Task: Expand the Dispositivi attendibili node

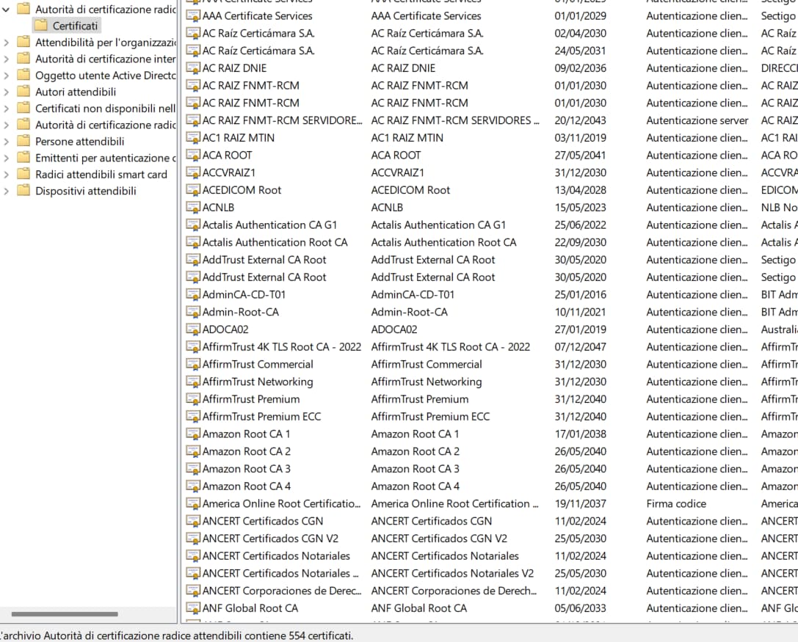Action: (6, 191)
